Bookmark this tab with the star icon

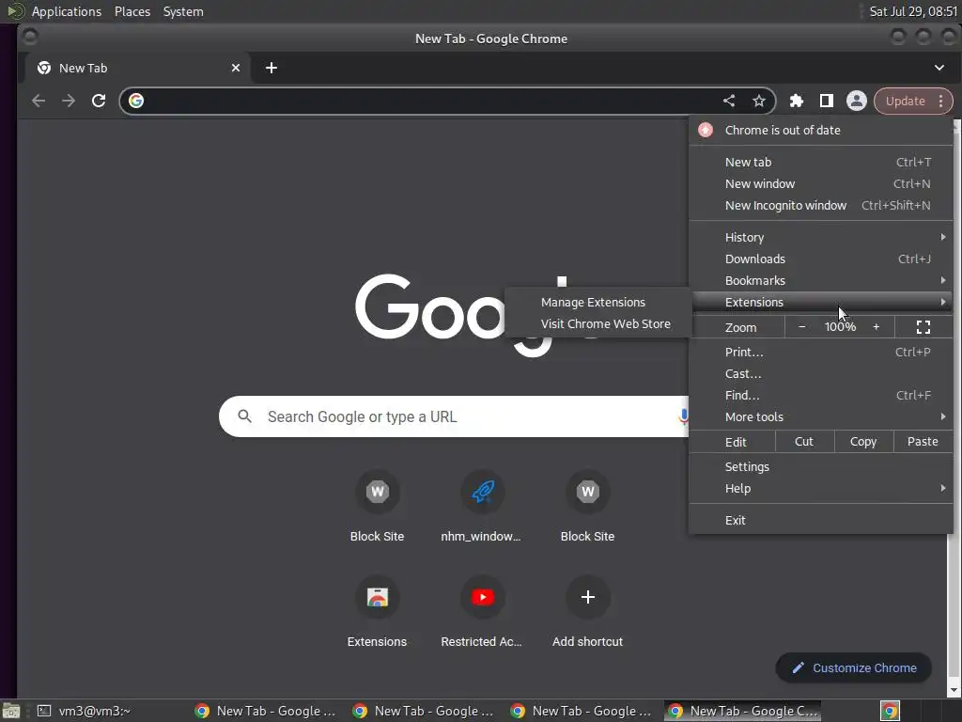759,101
